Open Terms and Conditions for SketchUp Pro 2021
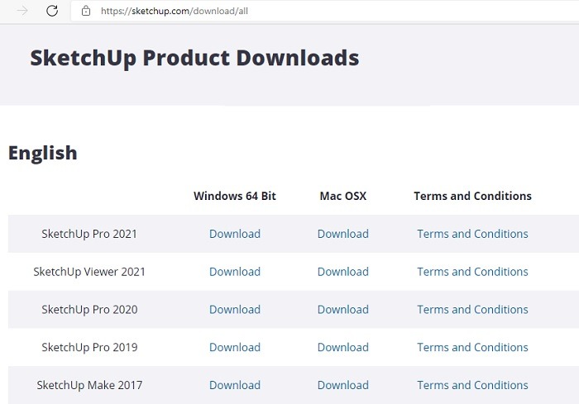 pos(472,234)
